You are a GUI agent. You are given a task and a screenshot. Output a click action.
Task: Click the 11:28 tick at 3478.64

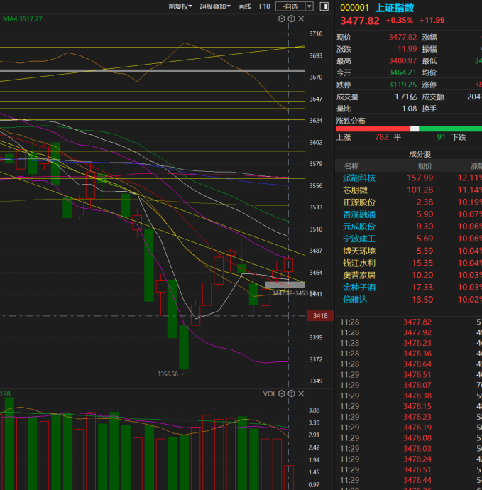click(x=409, y=364)
